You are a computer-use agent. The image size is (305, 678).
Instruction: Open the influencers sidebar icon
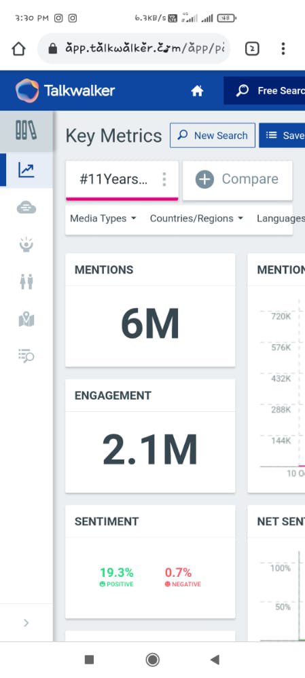pos(26,245)
